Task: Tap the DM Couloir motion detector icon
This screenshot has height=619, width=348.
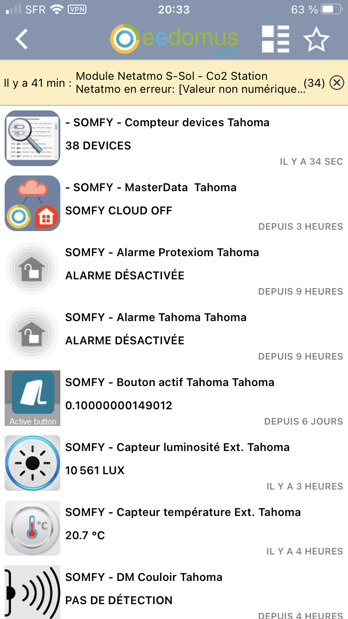Action: [x=32, y=592]
